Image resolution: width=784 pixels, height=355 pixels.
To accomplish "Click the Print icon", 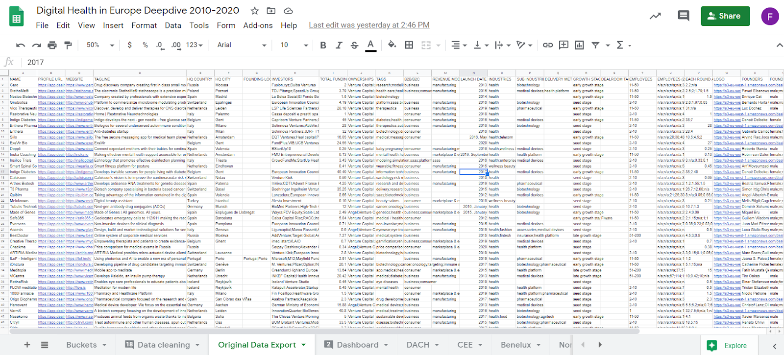I will click(x=52, y=45).
